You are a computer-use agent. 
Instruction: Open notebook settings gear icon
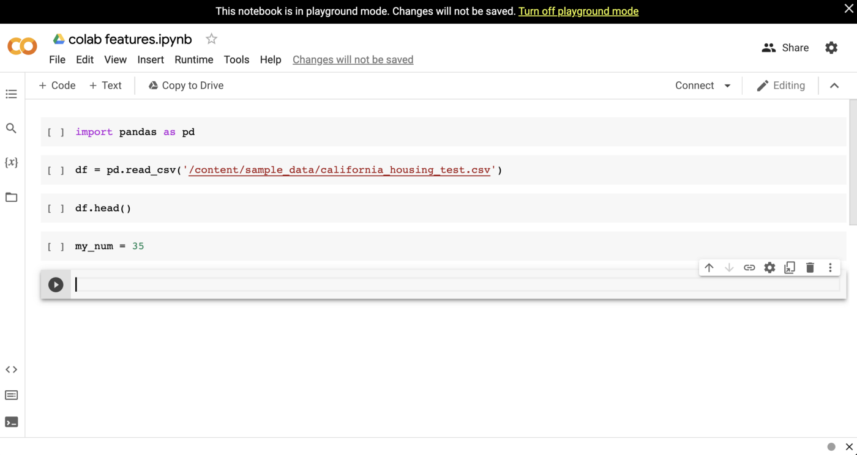tap(831, 48)
